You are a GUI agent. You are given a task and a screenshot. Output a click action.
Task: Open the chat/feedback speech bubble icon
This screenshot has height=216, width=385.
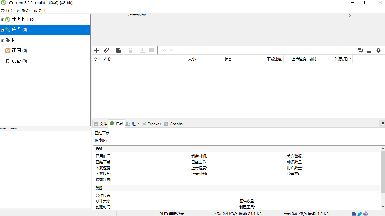point(360,50)
